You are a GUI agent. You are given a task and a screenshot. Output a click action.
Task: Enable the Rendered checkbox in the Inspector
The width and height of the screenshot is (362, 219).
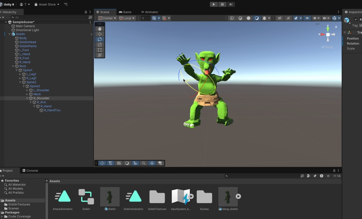[x=356, y=19]
